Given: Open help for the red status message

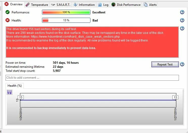Looking at the screenshot, I should pos(182,28).
